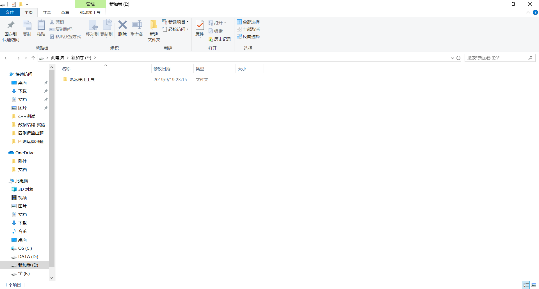Open New item (新建项目) dropdown
539x289 pixels.
click(175, 22)
